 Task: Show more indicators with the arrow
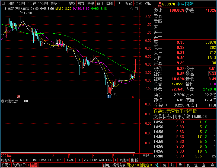[116, 160]
